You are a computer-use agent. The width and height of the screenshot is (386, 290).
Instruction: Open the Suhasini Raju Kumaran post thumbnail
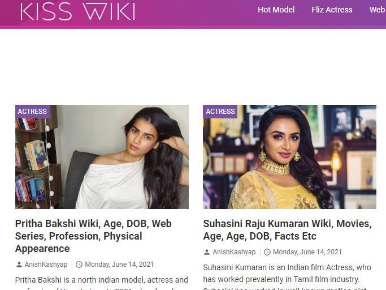pos(289,157)
